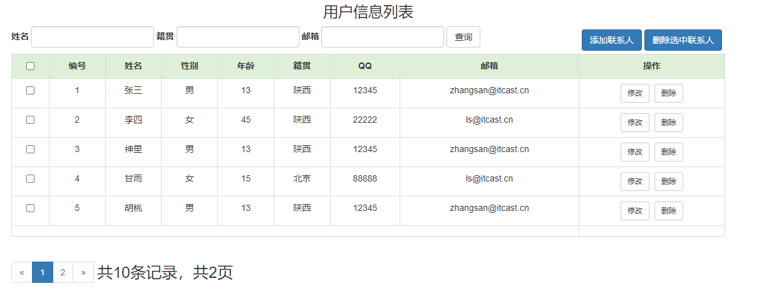
Task: Click the 查询 button
Action: [x=463, y=37]
